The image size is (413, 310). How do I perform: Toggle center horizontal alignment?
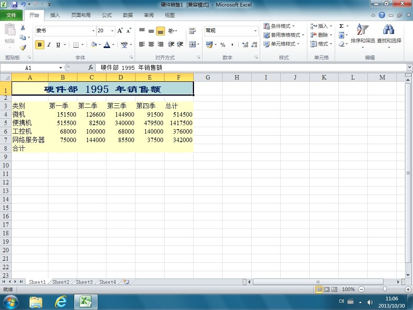151,44
